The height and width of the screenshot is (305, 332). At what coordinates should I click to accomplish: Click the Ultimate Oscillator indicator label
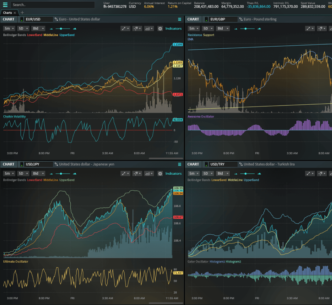(x=16, y=261)
